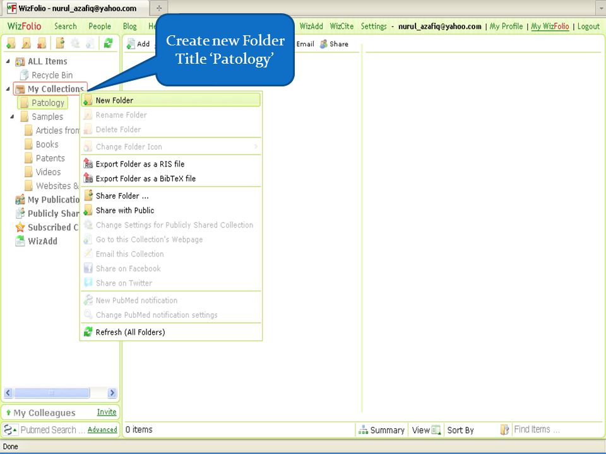Click the sidebar scrollbar left arrow
Viewport: 606px width, 454px height.
coord(8,393)
